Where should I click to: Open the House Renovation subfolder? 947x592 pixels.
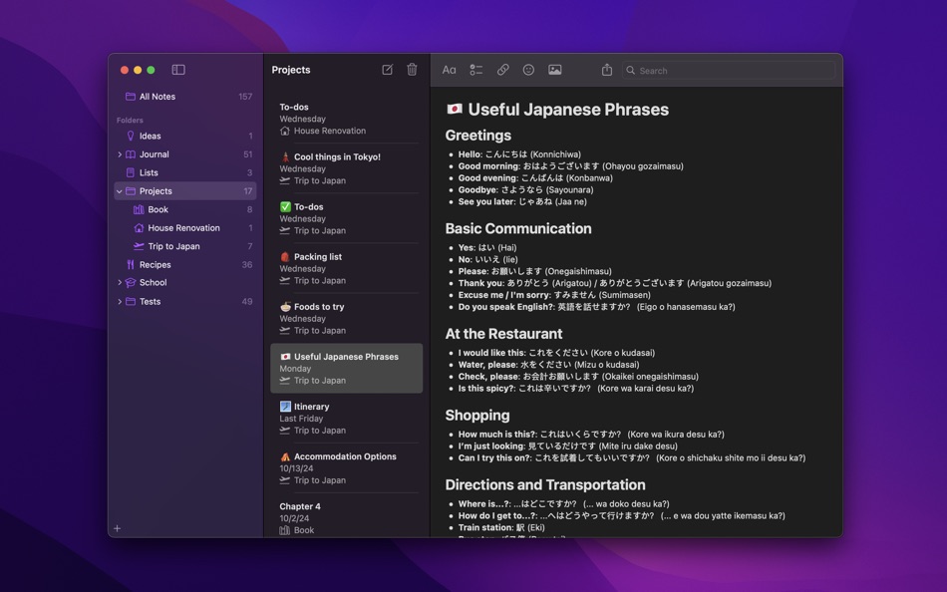[185, 228]
